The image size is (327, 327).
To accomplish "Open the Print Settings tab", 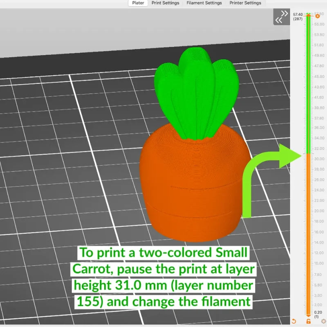I will click(166, 3).
